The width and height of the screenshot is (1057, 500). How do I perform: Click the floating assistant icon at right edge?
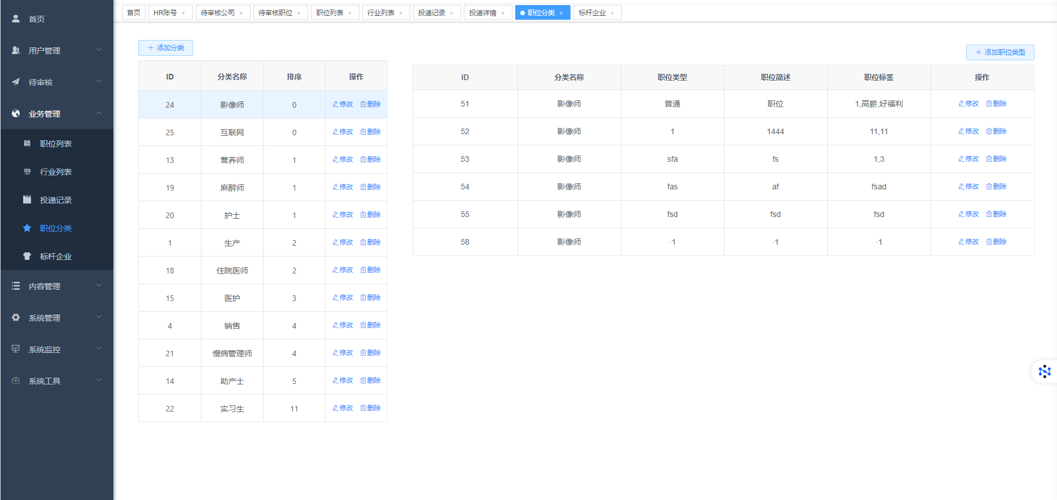point(1044,371)
